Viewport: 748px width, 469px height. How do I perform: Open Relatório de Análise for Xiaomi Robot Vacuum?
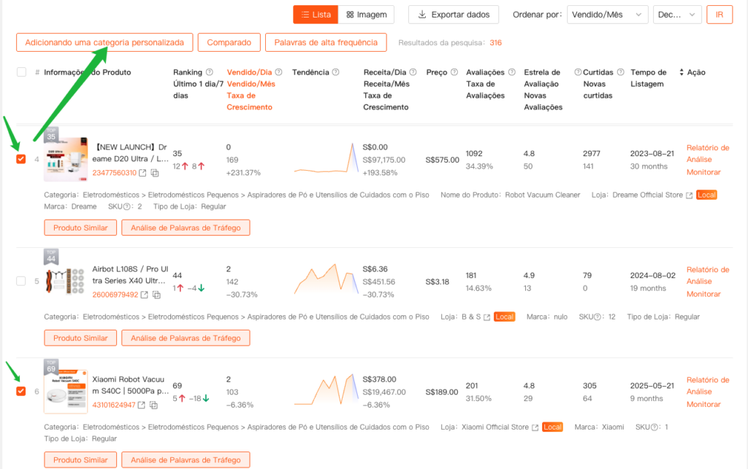707,385
